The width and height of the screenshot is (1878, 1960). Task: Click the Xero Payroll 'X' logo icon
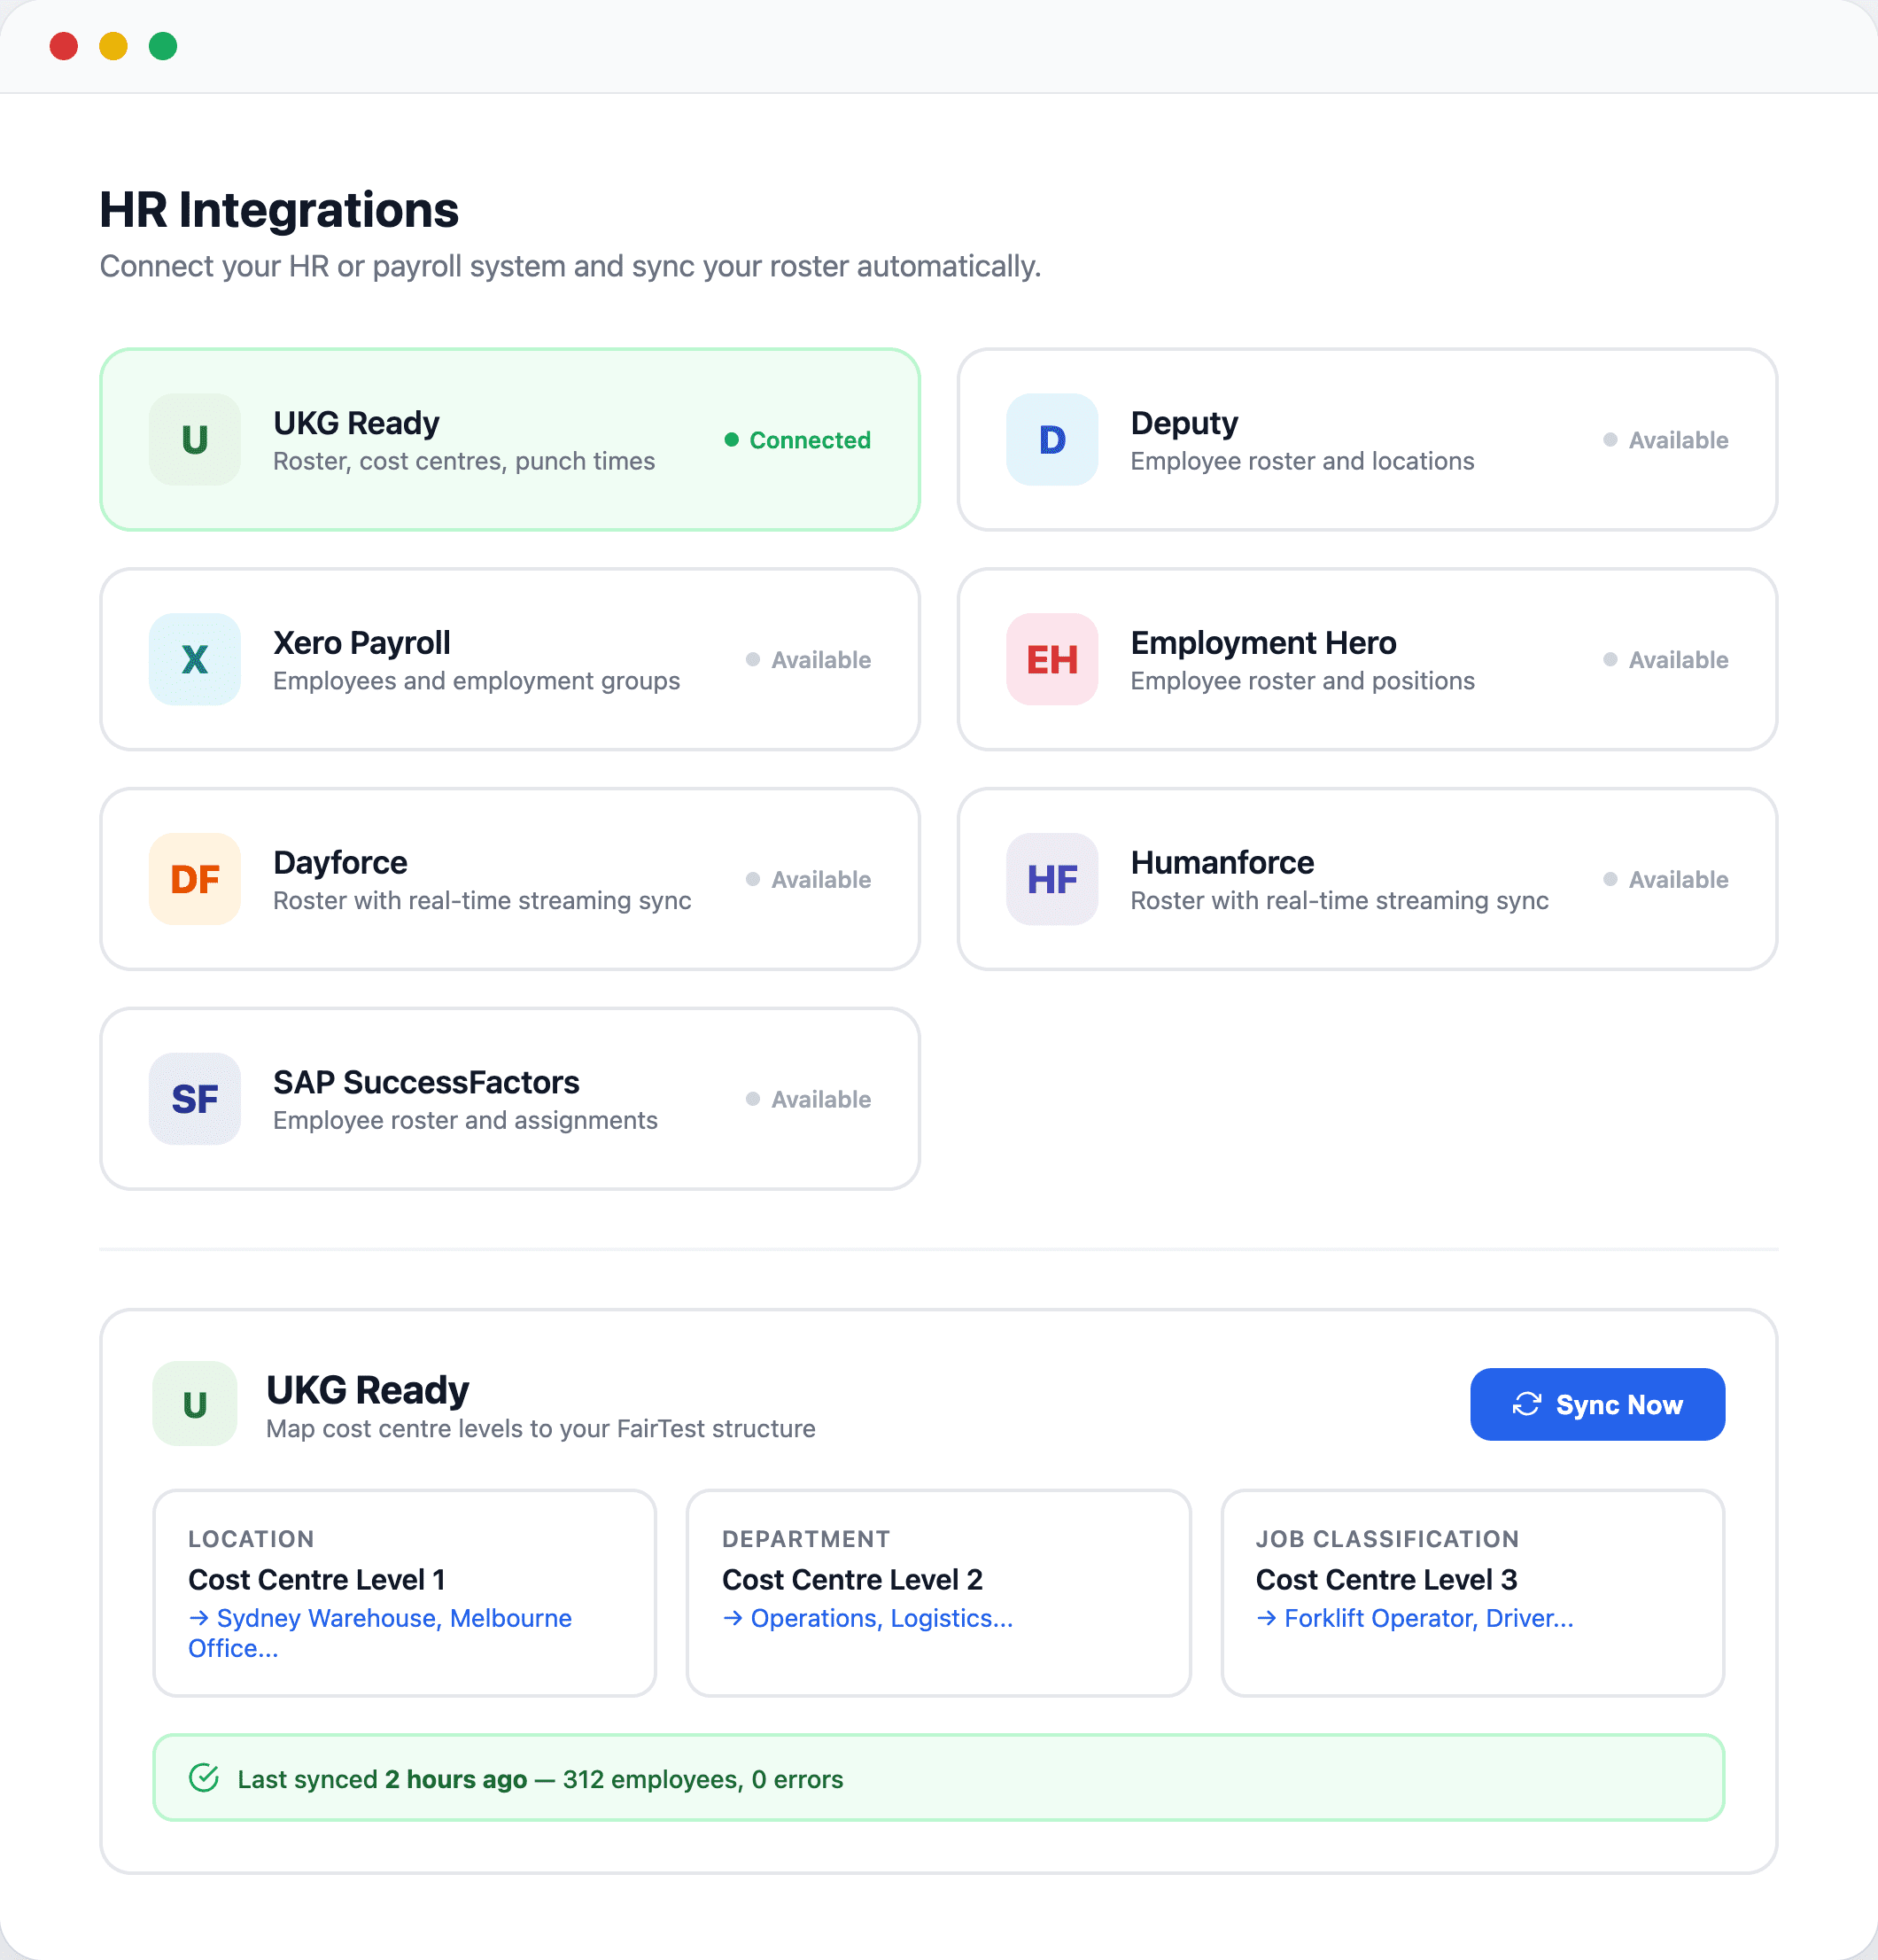point(195,660)
